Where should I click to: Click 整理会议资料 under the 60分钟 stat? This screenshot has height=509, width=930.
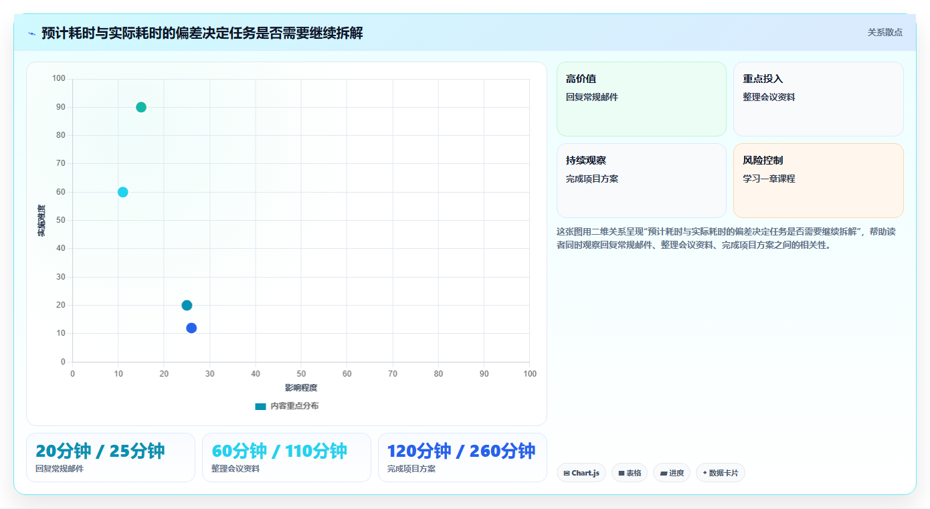point(236,469)
